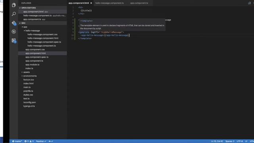Expand the environments folder

click(x=22, y=76)
